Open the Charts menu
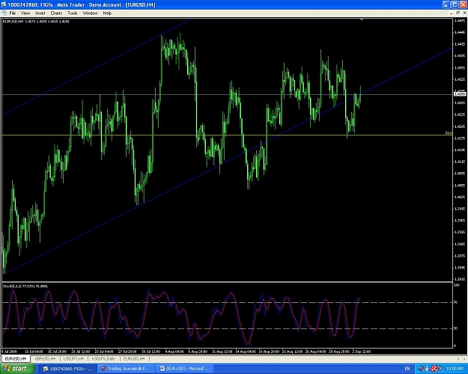This screenshot has height=374, width=468. click(x=56, y=13)
